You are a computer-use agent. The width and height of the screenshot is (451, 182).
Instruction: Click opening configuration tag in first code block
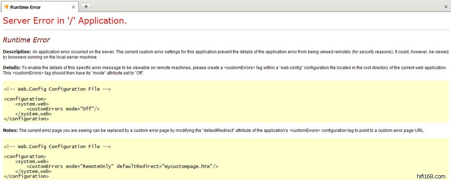click(x=25, y=99)
